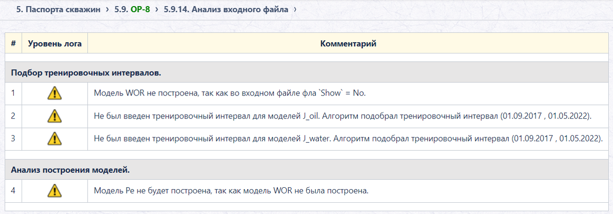
Task: Click the warning icon for the J_oil row
Action: 54,116
